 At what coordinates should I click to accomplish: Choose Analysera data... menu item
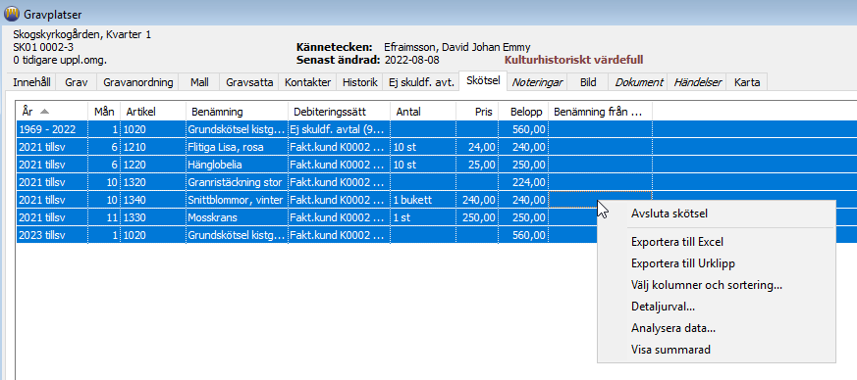pos(716,329)
